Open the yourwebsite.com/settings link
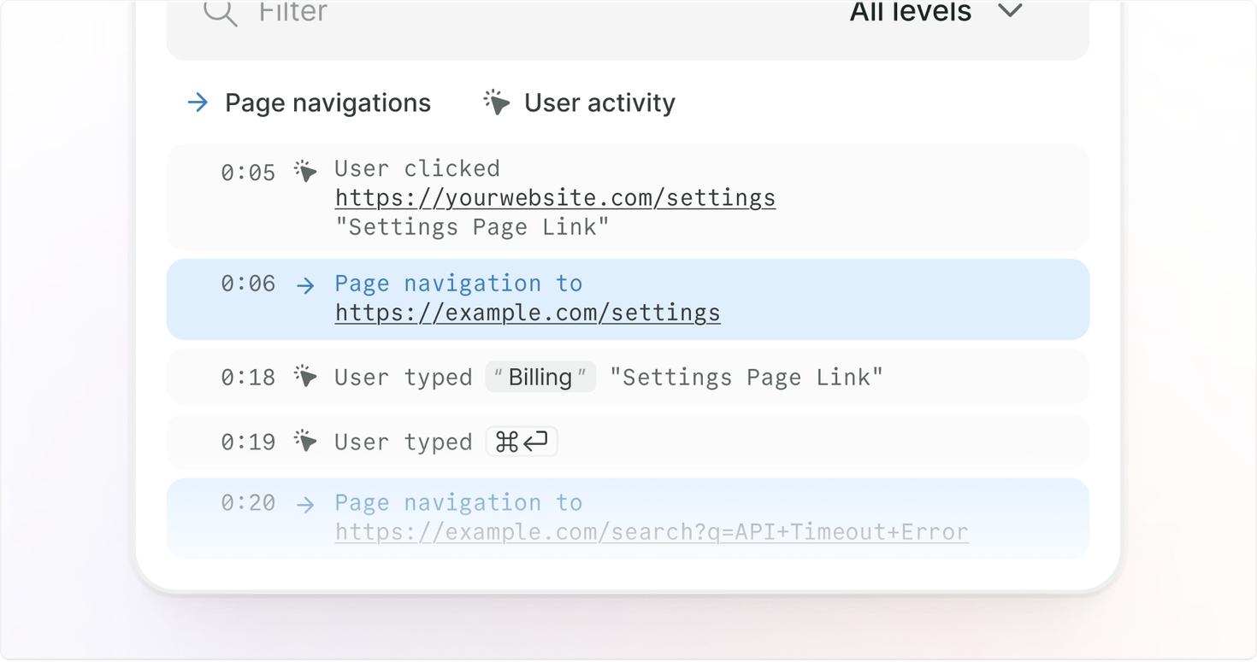The width and height of the screenshot is (1257, 662). pyautogui.click(x=555, y=197)
